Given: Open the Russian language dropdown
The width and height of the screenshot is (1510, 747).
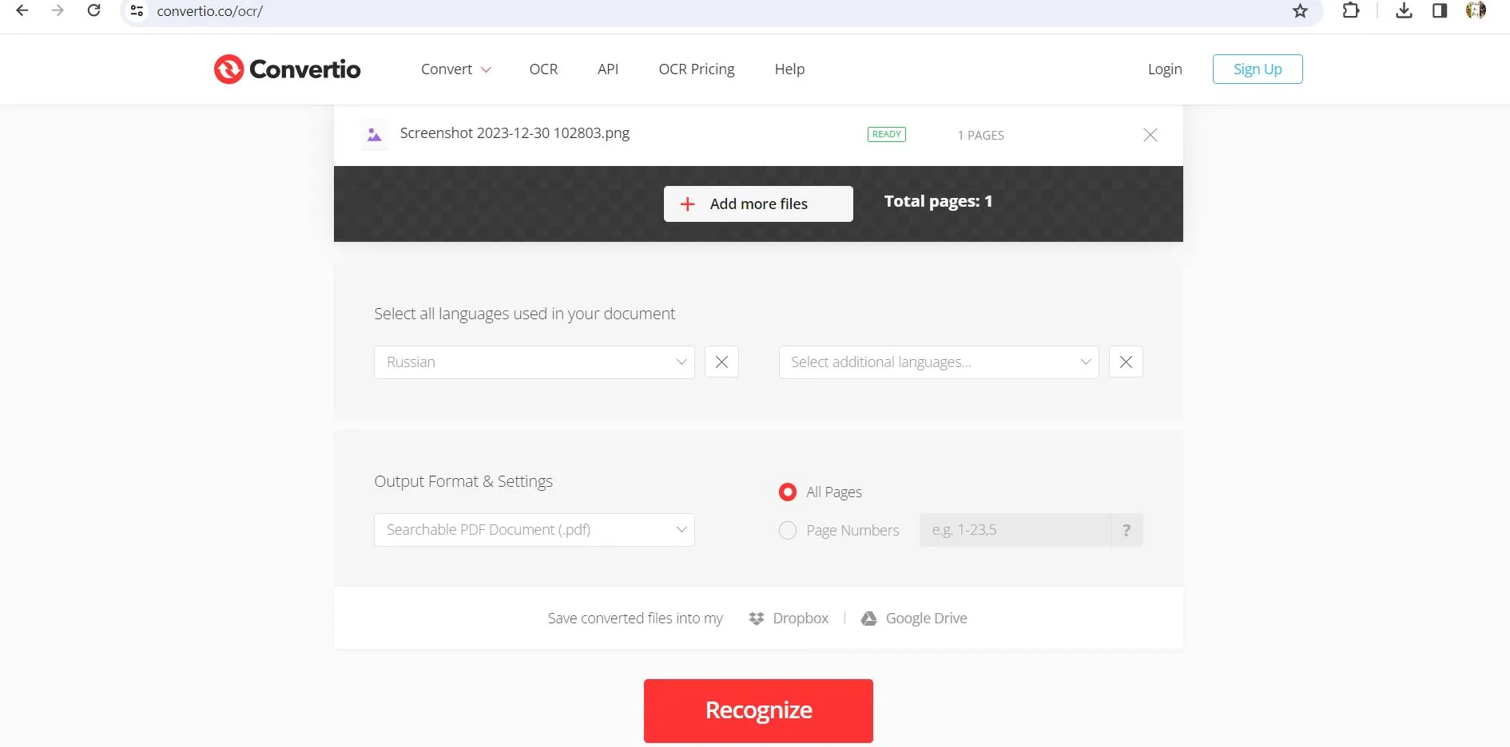Looking at the screenshot, I should tap(534, 362).
